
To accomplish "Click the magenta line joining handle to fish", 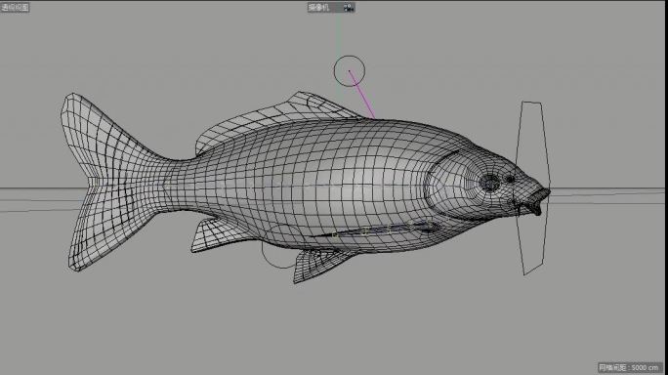I will click(x=362, y=95).
